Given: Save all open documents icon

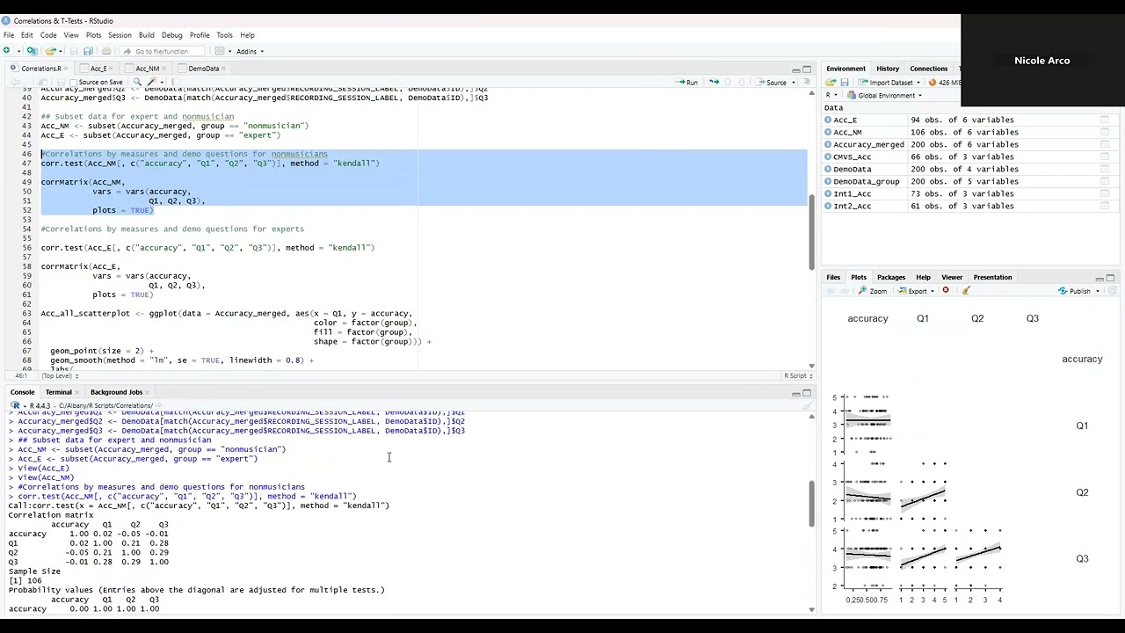Looking at the screenshot, I should [87, 51].
